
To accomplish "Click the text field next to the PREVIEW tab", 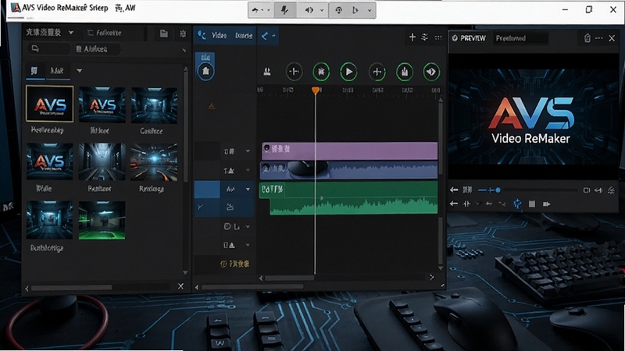I will pos(520,38).
